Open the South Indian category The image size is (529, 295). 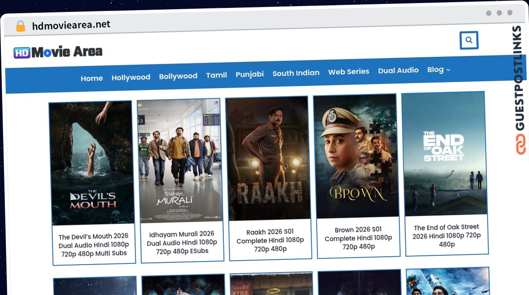point(296,73)
